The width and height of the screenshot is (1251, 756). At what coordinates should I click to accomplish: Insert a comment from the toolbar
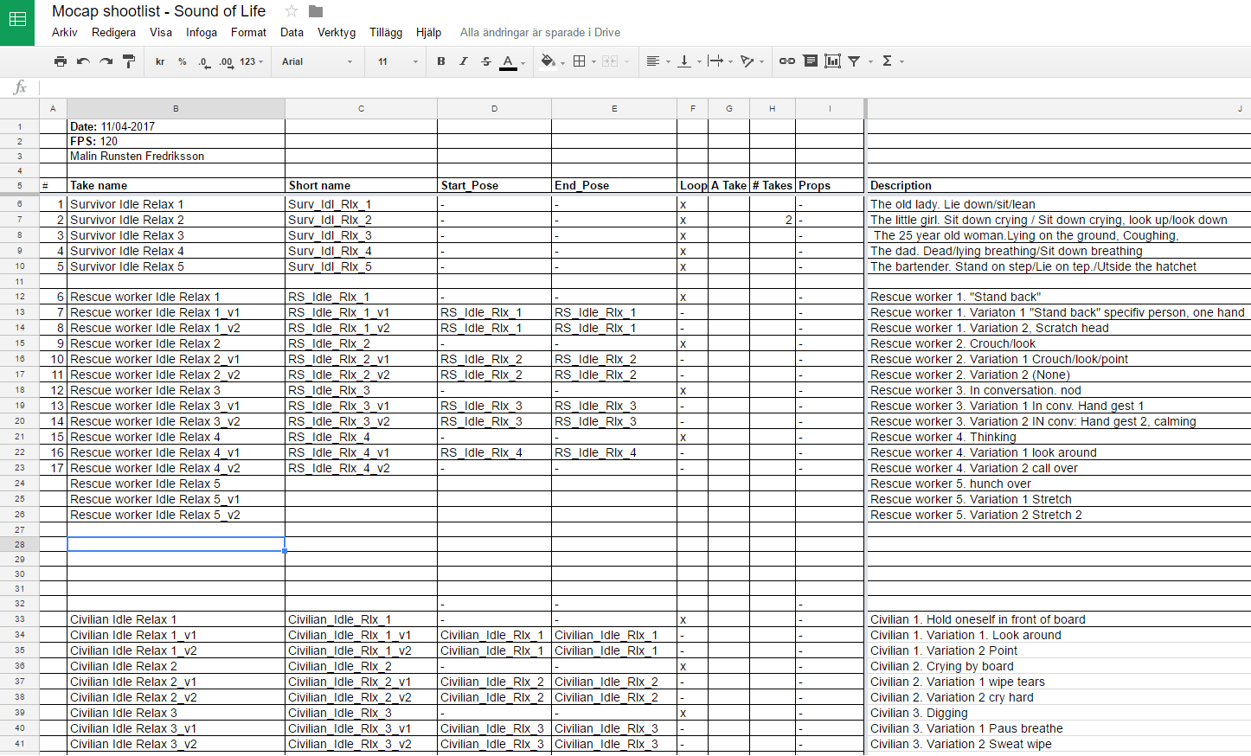810,61
